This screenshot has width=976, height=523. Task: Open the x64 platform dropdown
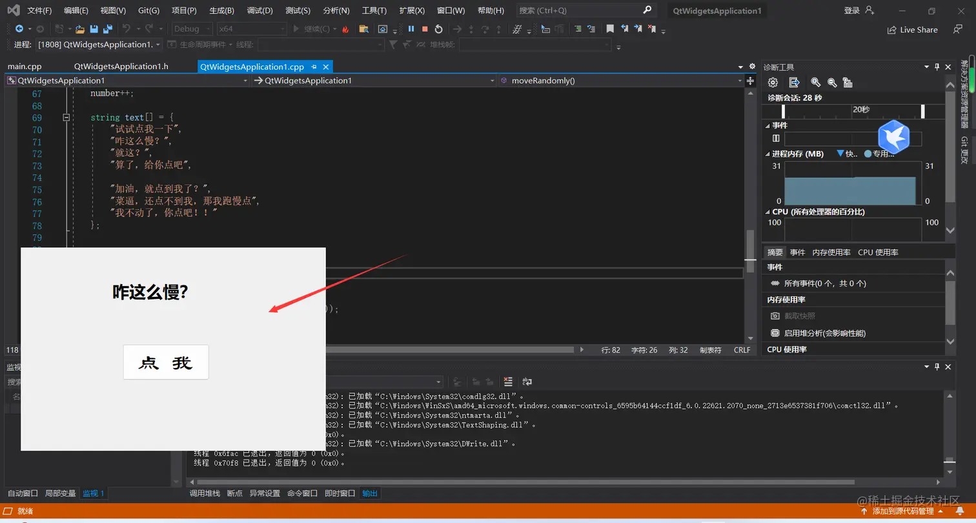[x=251, y=29]
